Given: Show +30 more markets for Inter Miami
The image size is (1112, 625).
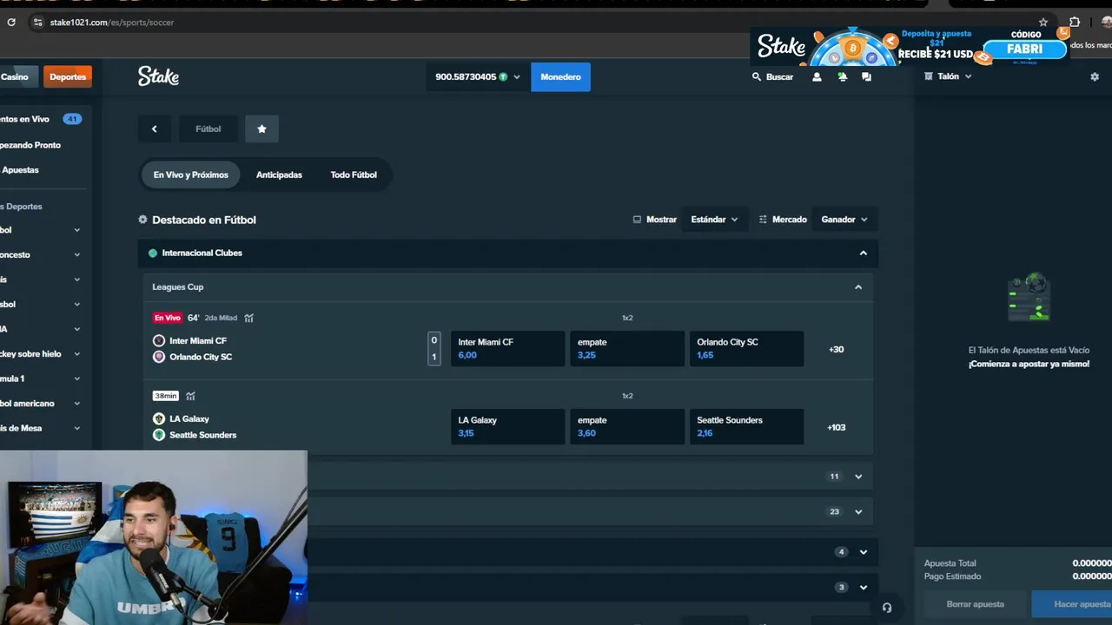Looking at the screenshot, I should click(836, 349).
